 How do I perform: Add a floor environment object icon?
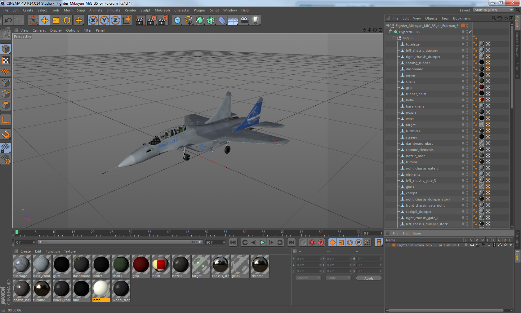233,20
